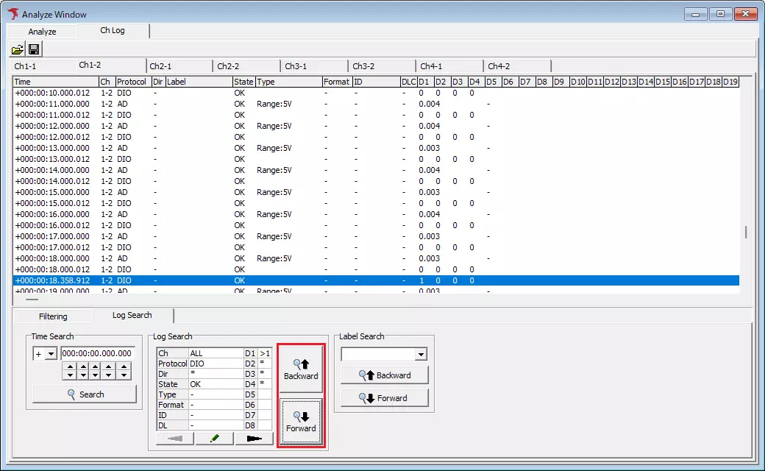Click the Time Search magnifier Search button
Screen dimensions: 765x471
click(85, 394)
